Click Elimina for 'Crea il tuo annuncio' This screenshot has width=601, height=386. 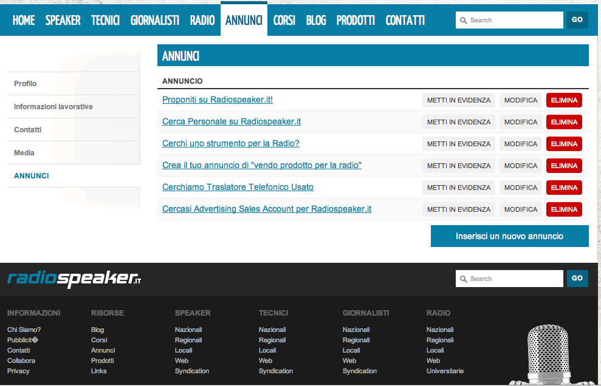coord(564,166)
